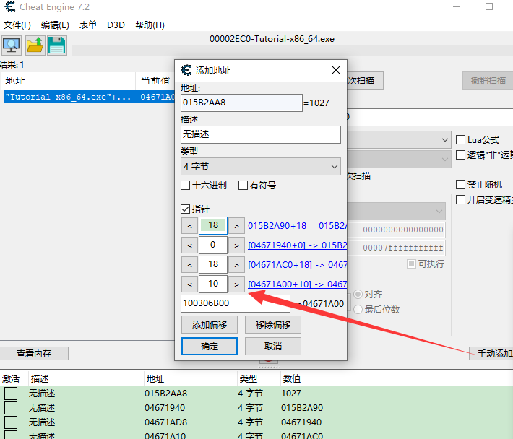The image size is (513, 439).
Task: Click the save floppy disk icon
Action: point(57,45)
